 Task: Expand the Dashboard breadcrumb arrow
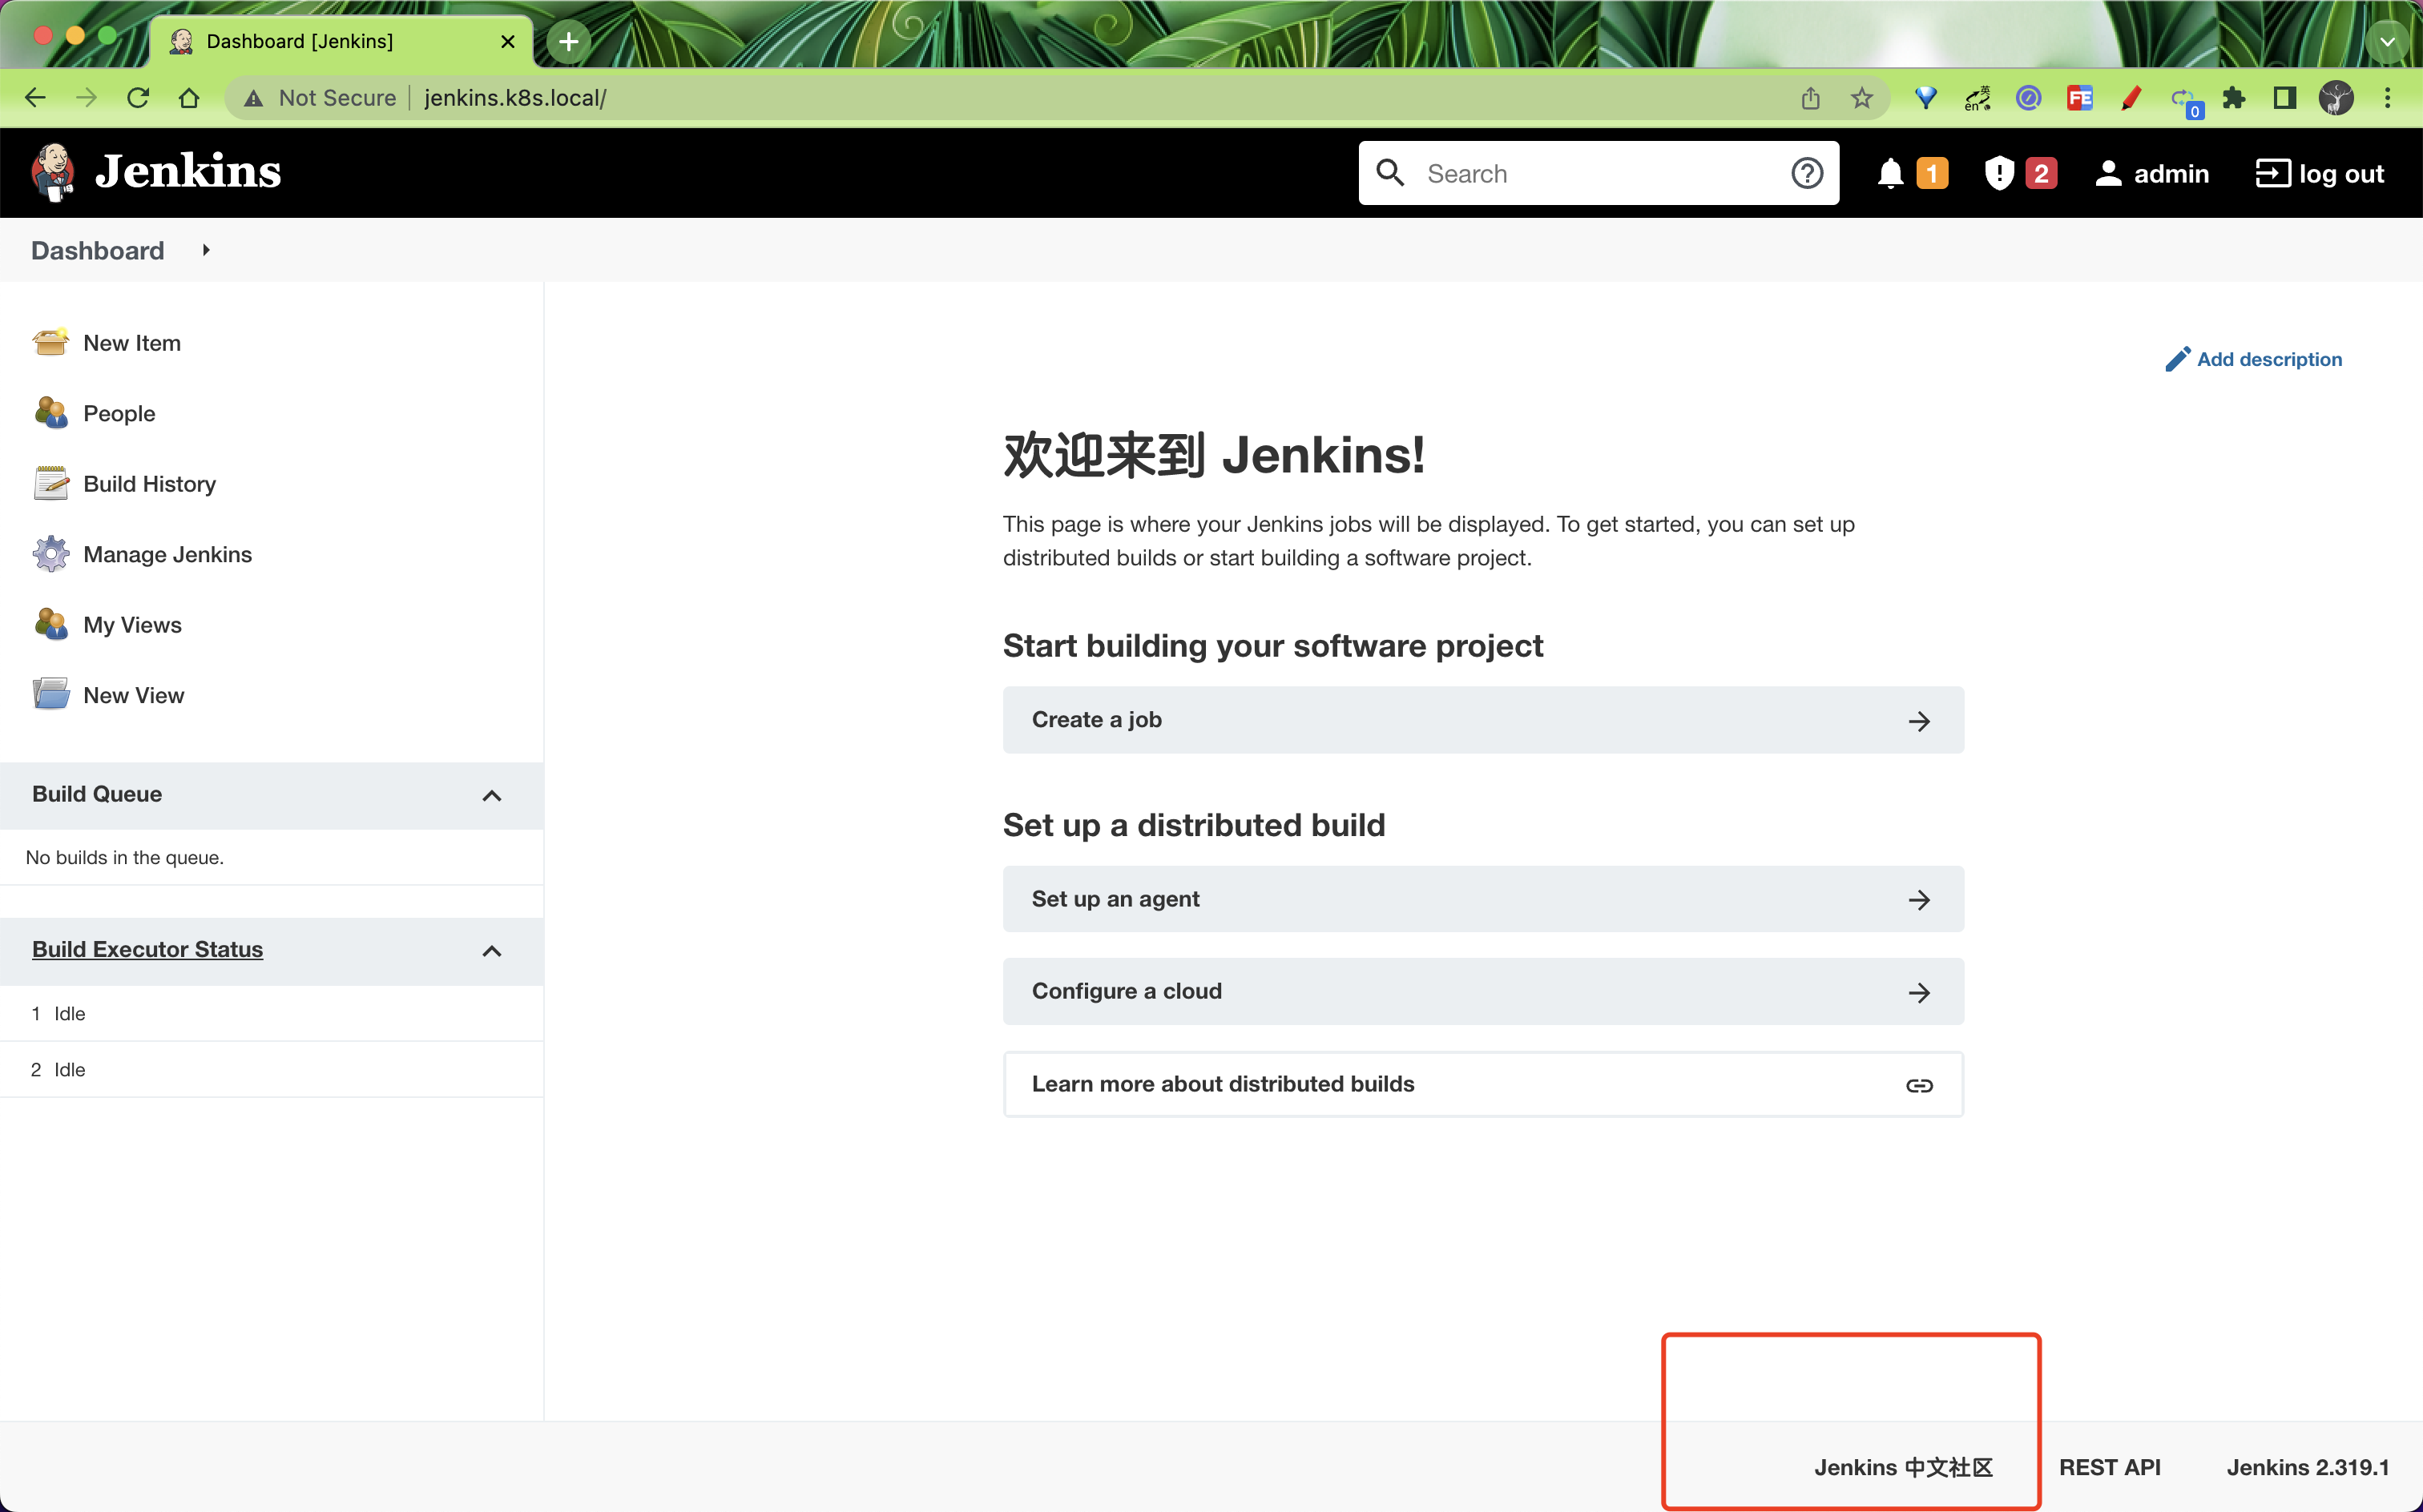point(206,250)
